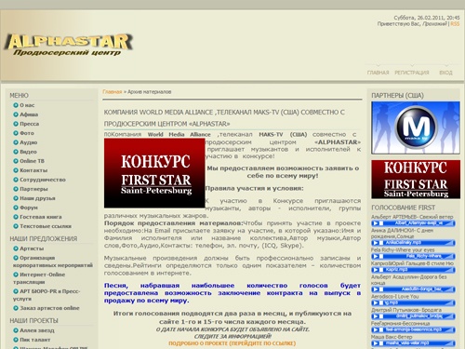Play the Kapriz.mp3 track

coord(376,270)
